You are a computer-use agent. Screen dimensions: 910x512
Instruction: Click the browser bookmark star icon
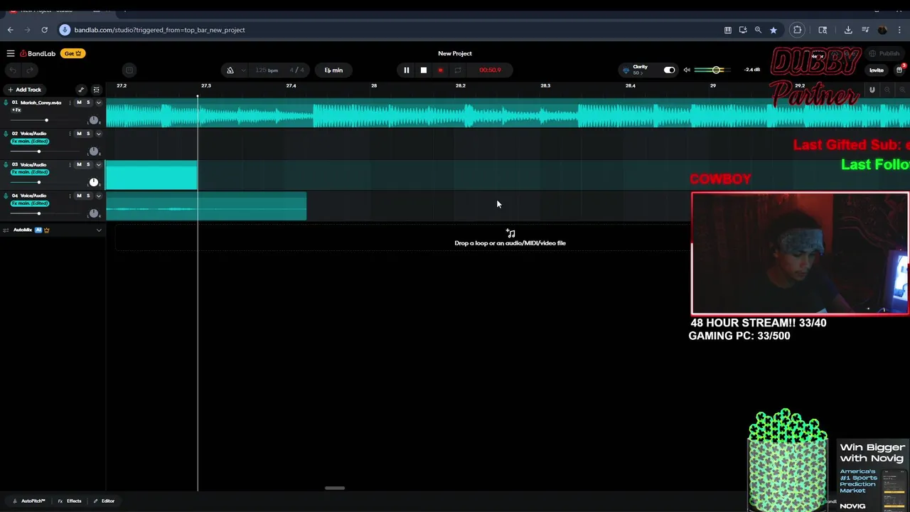coord(773,30)
